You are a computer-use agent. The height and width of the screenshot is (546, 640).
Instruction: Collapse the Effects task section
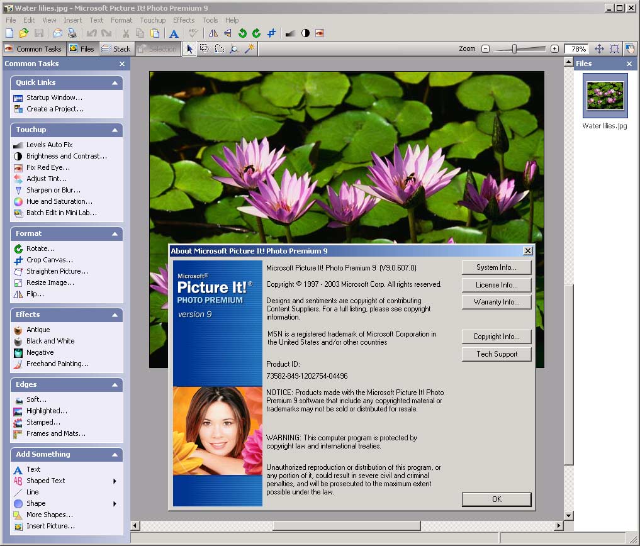point(115,315)
